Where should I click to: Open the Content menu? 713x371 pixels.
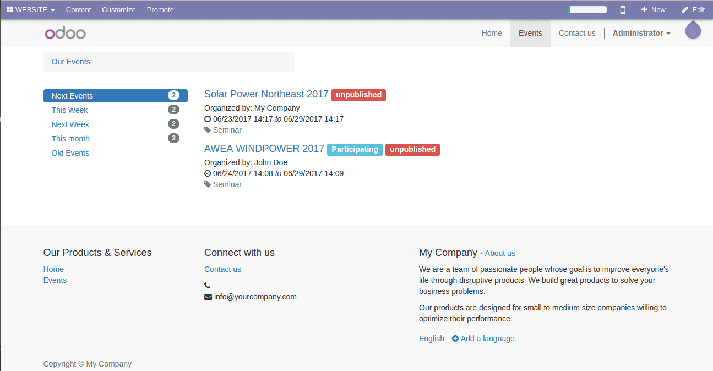click(79, 10)
